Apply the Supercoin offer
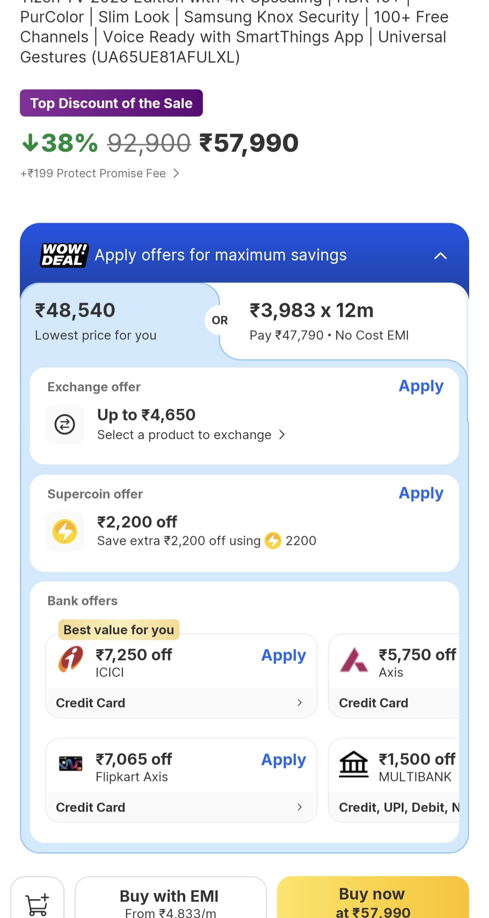 tap(421, 494)
